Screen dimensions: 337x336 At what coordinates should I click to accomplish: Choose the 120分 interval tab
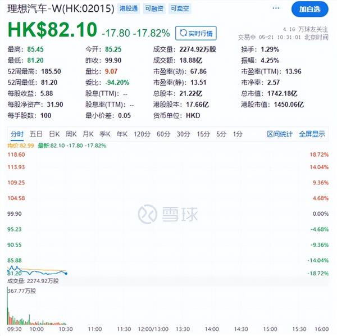tap(142, 134)
